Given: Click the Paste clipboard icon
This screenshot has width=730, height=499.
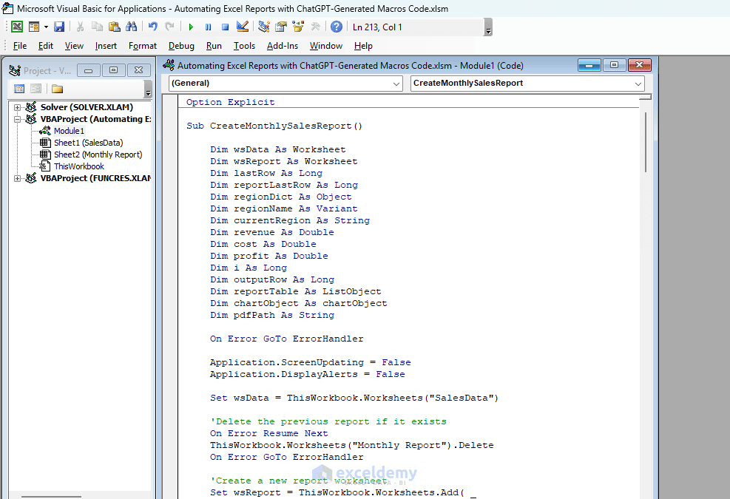Looking at the screenshot, I should (114, 27).
